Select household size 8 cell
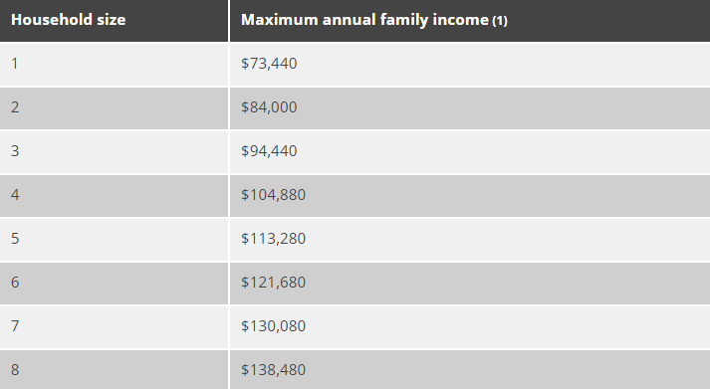The height and width of the screenshot is (389, 710). (114, 369)
